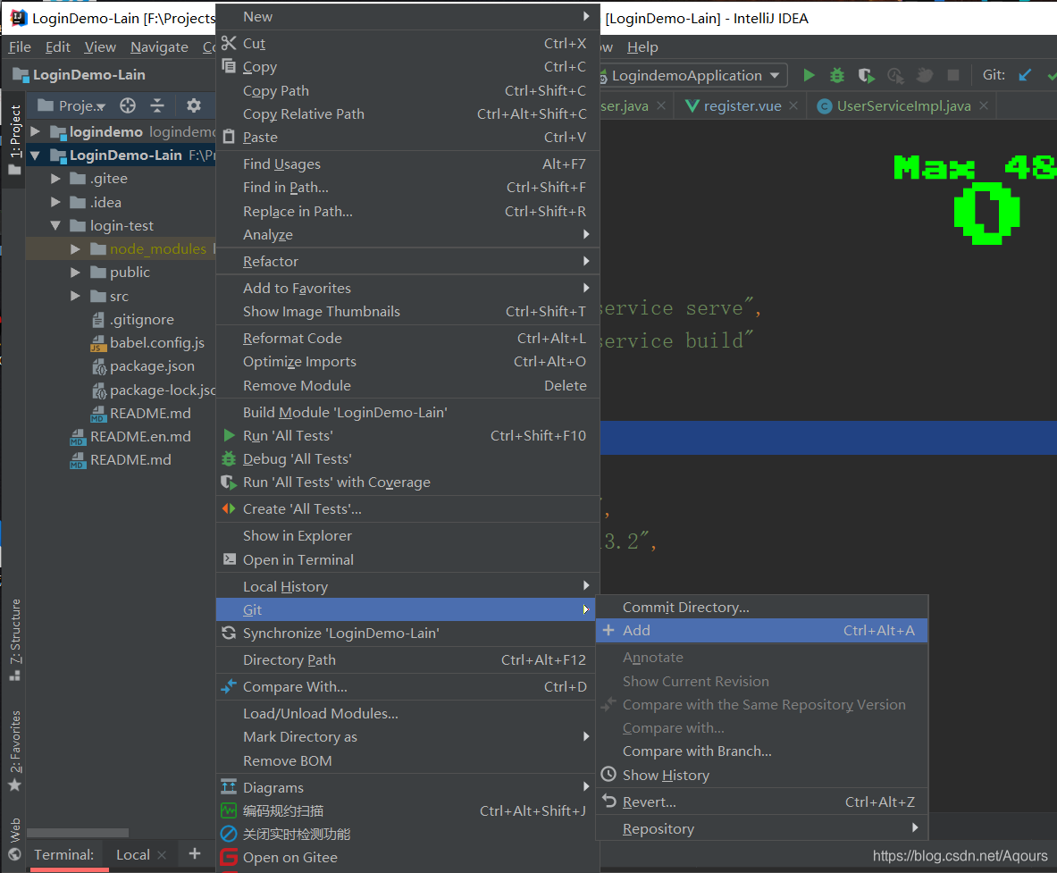The height and width of the screenshot is (873, 1057).
Task: Click the Debug bug icon in toolbar
Action: click(836, 75)
